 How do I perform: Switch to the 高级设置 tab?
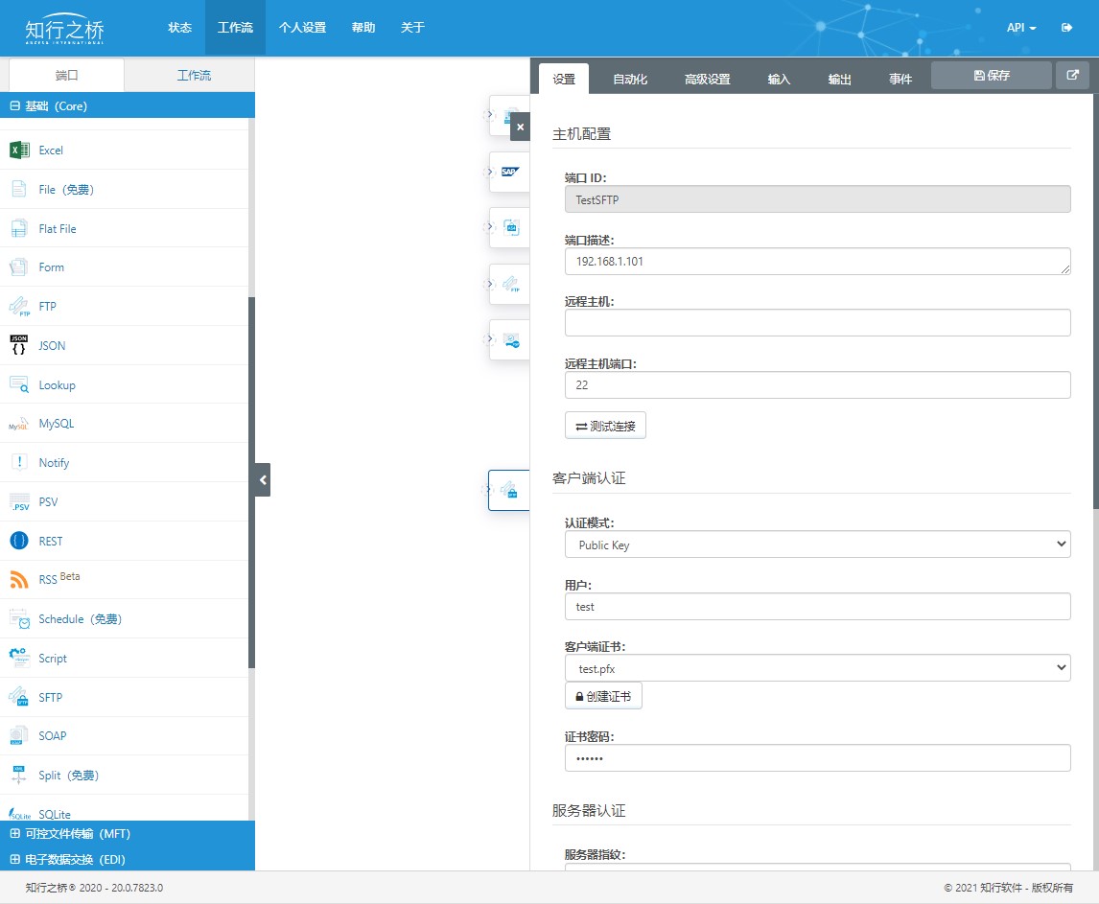click(707, 79)
